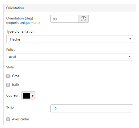Click the orientation dial icon button
Image resolution: width=139 pixels, height=128 pixels.
coord(83,19)
